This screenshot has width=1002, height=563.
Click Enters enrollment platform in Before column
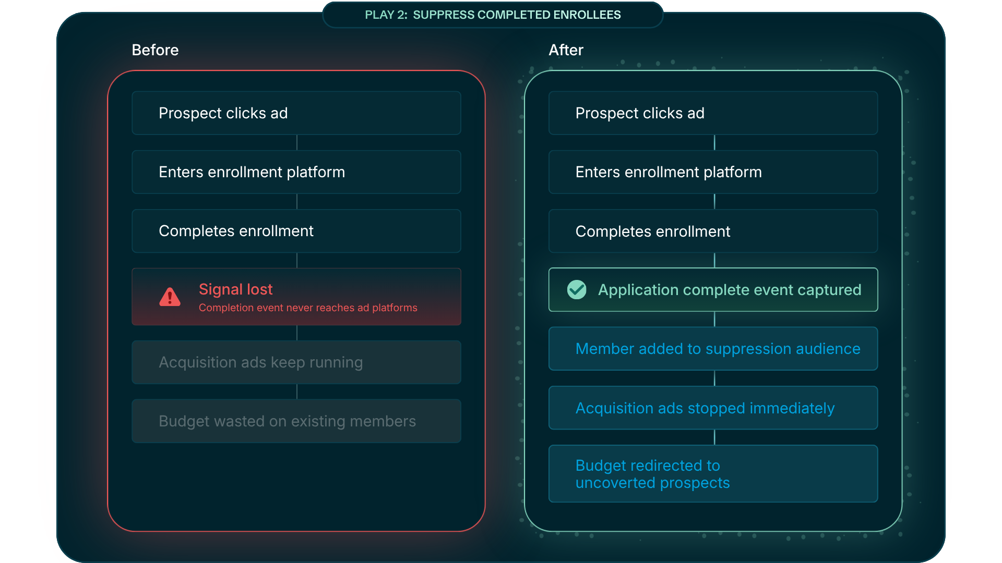(296, 172)
